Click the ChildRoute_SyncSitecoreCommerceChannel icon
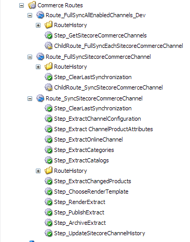Screen dimensions: 190x242 48,87
